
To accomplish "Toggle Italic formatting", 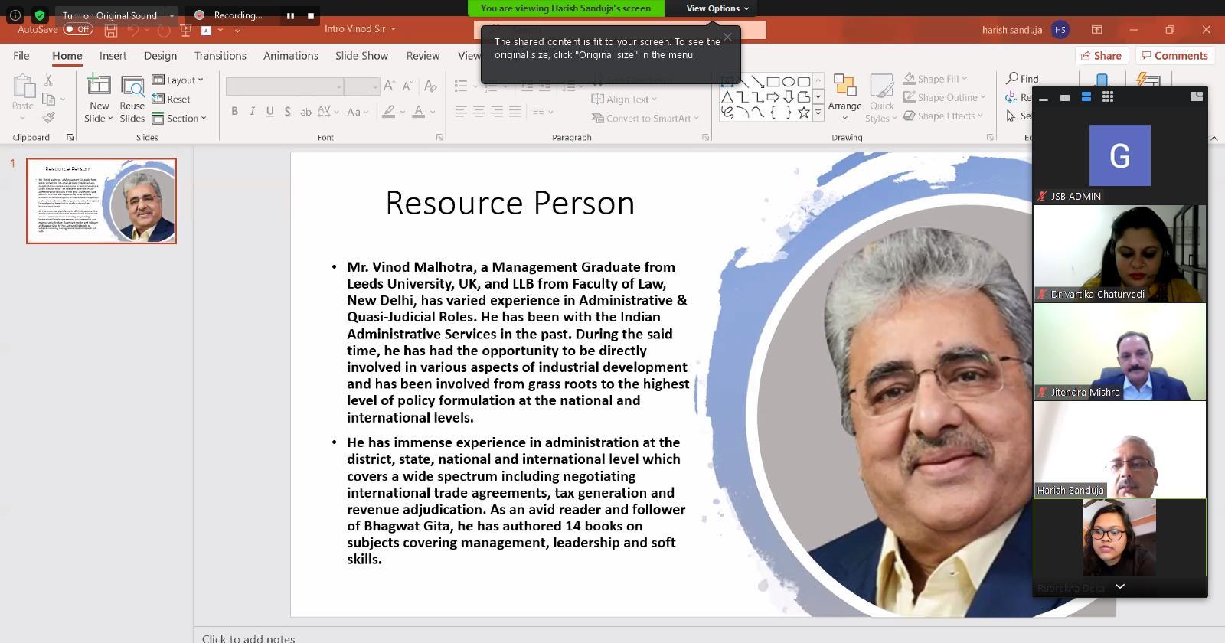I will pyautogui.click(x=252, y=111).
